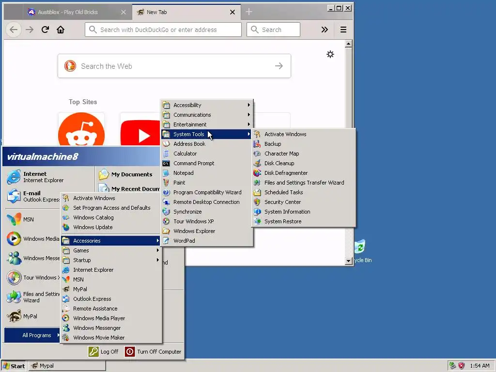This screenshot has width=496, height=372.
Task: Click the security shield tray icon
Action: coord(462,366)
